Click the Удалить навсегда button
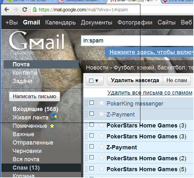The image size is (194, 178). click(135, 80)
